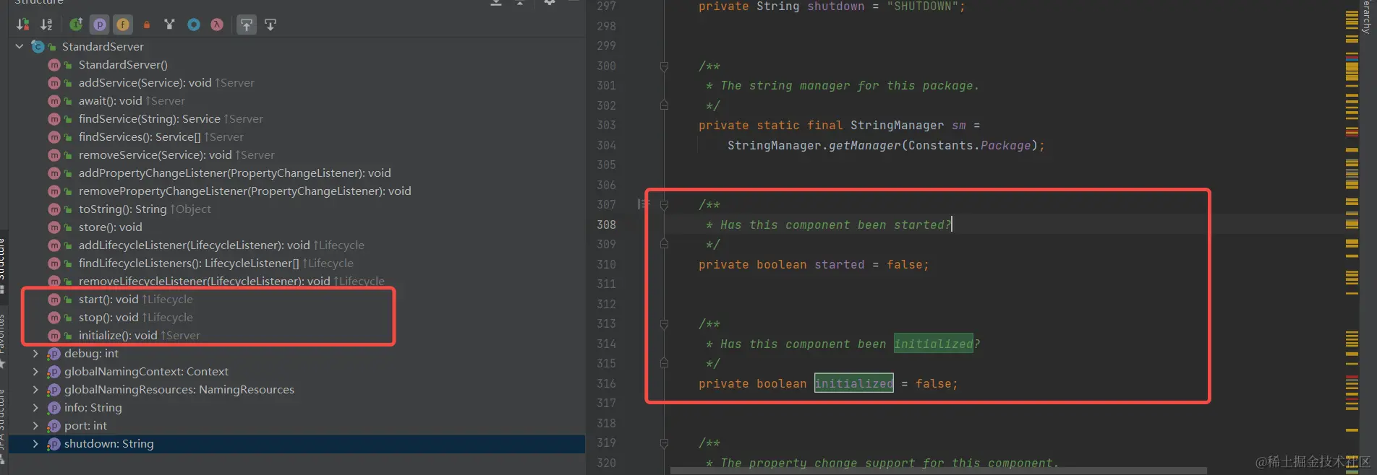This screenshot has width=1377, height=475.
Task: Toggle Sort by Visibility in Structure toolbar
Action: [x=23, y=25]
